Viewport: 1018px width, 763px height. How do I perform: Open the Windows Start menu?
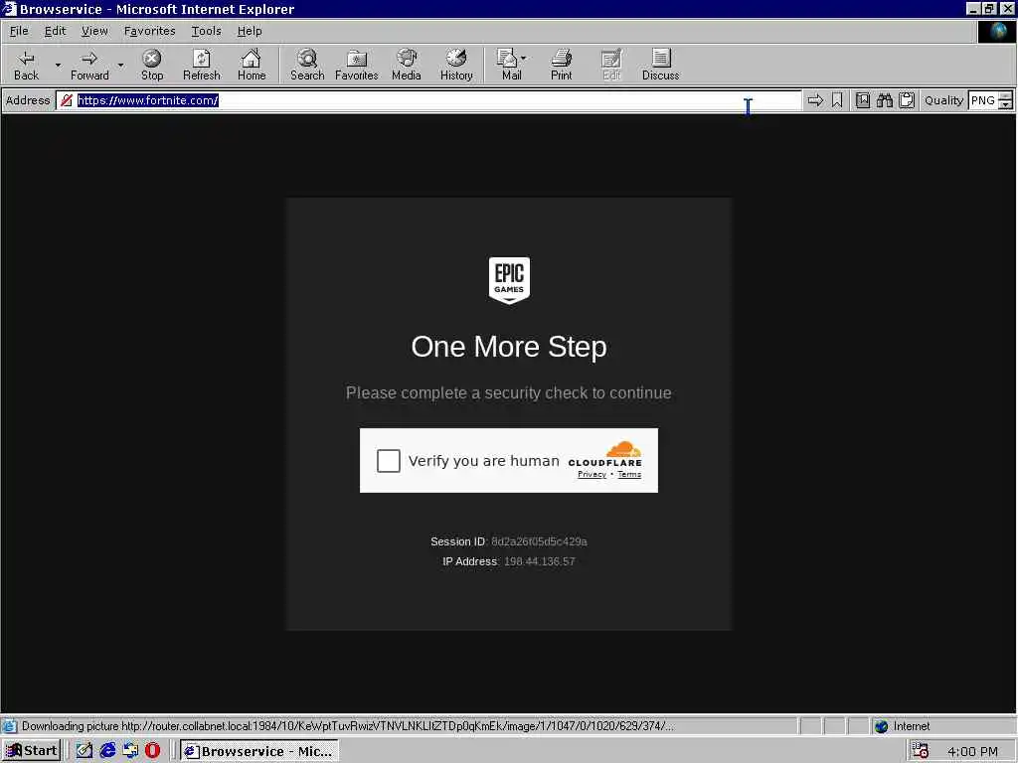click(x=31, y=751)
